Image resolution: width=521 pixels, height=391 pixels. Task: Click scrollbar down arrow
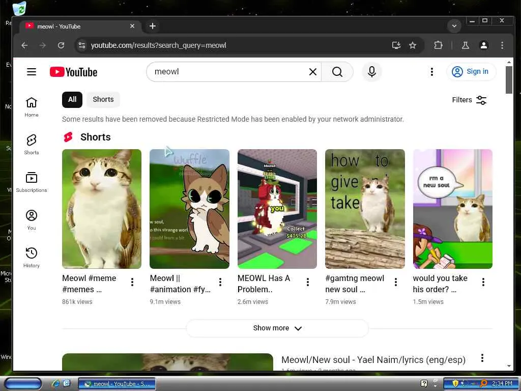(509, 366)
